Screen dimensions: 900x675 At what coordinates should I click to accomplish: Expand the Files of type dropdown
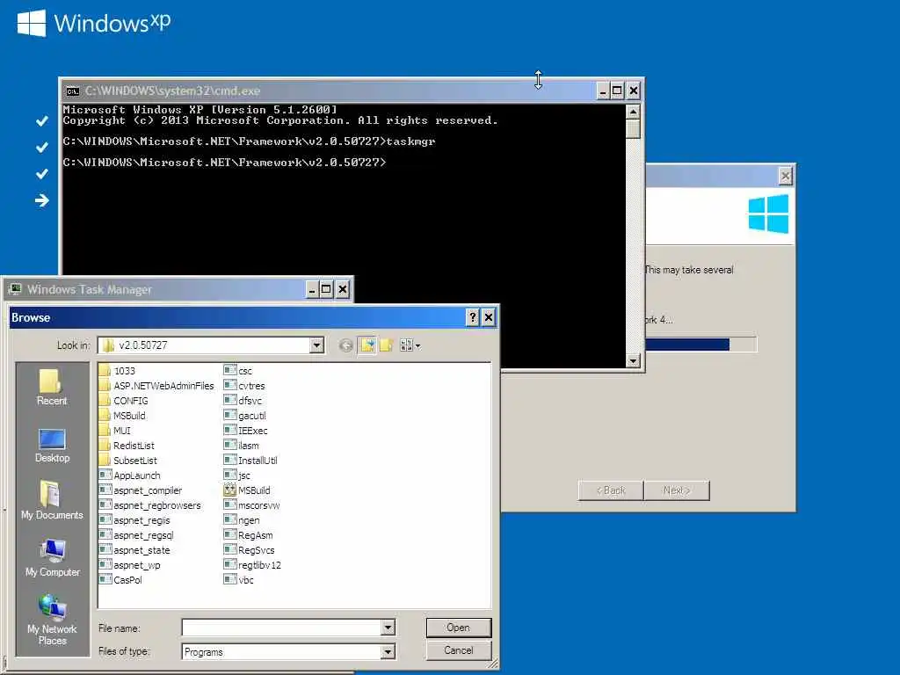(x=388, y=651)
